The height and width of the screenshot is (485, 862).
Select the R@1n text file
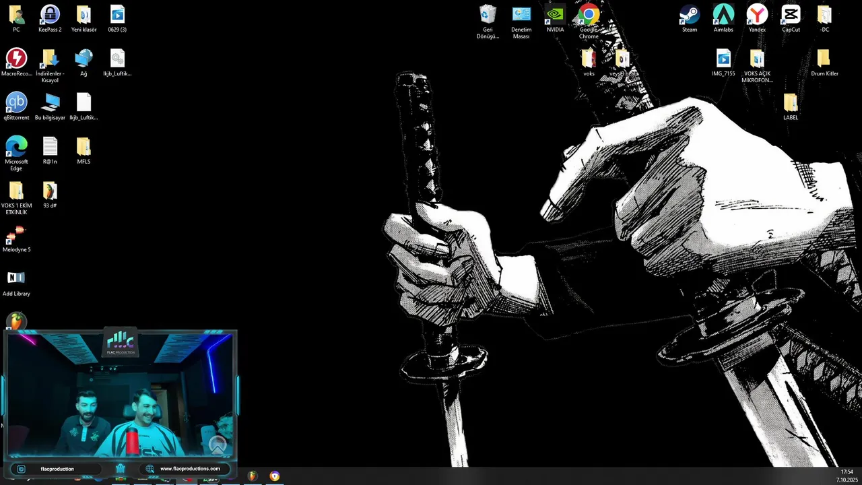point(50,150)
